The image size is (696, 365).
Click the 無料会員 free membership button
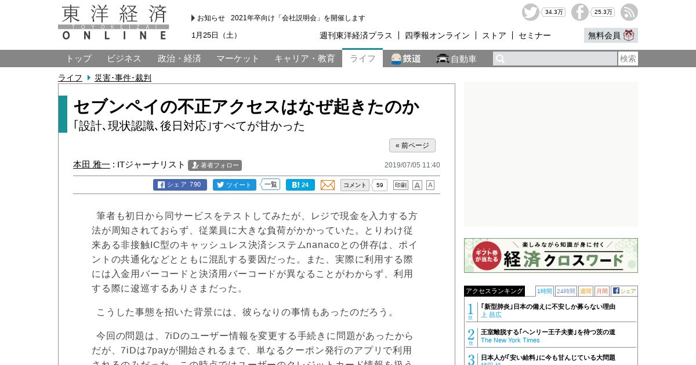[x=611, y=35]
